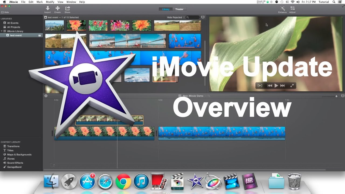Select the green field clip thumbnail
The width and height of the screenshot is (345, 194).
pyautogui.click(x=177, y=26)
